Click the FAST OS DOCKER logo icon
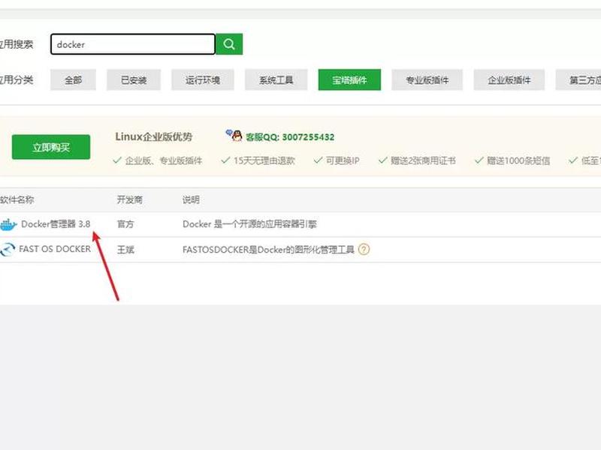Screen dimensions: 601x450 [8, 250]
